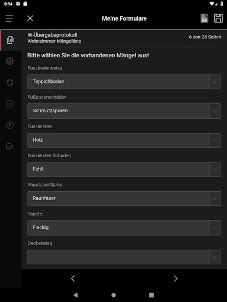
Task: Save the form with the floppy disk icon
Action: (x=218, y=18)
